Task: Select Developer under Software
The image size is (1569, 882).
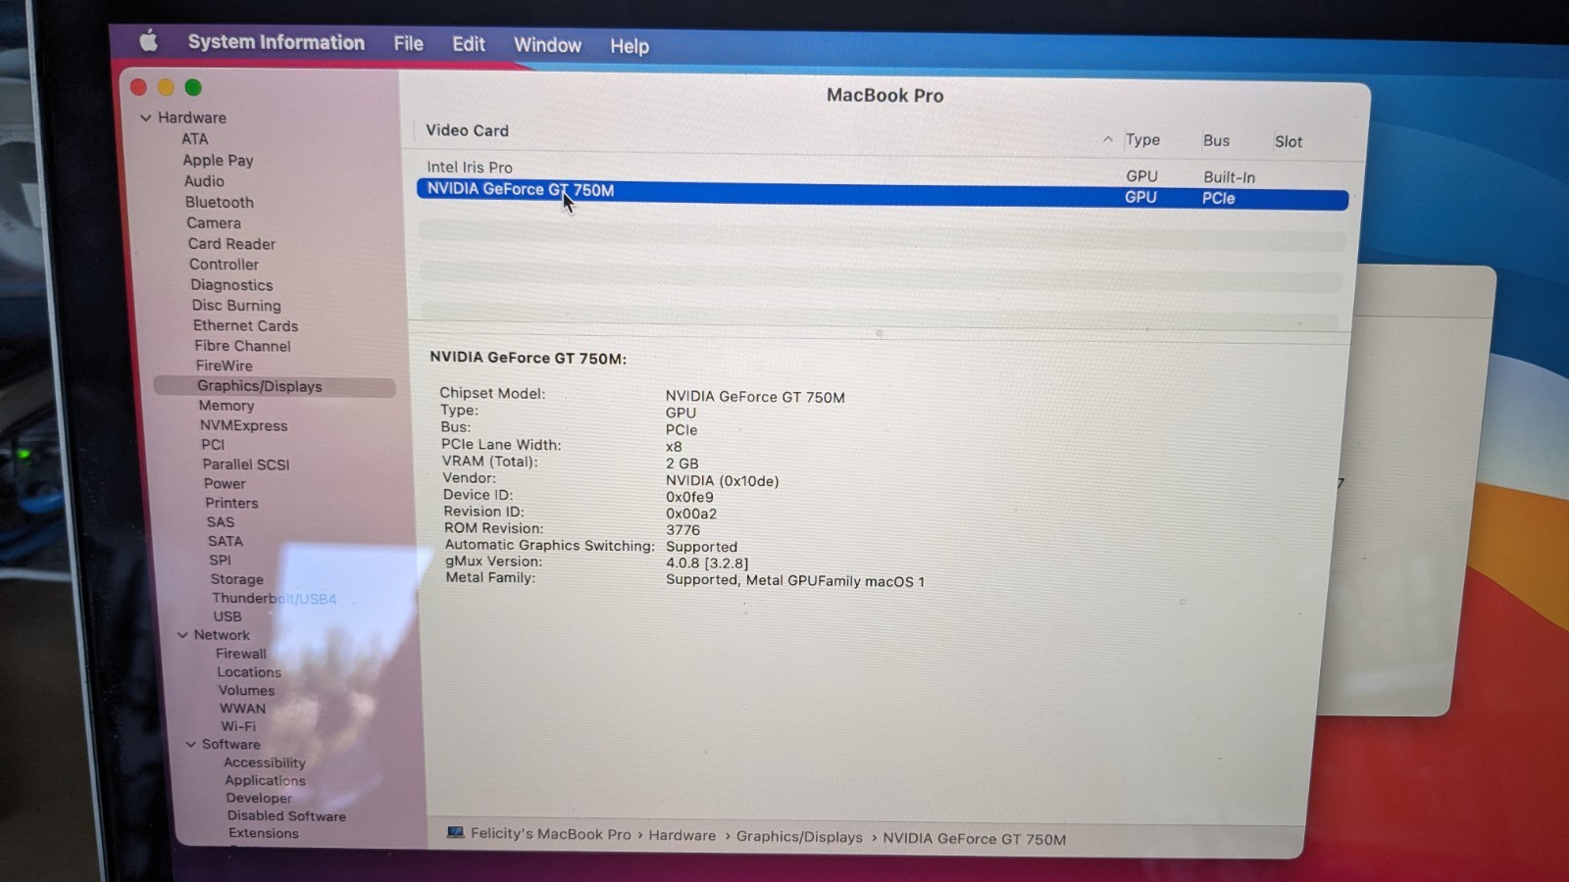Action: tap(259, 798)
